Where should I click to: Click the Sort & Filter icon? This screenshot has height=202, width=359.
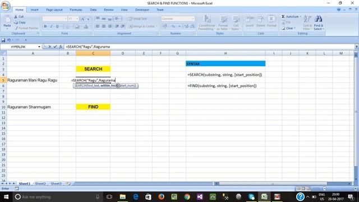pos(307,22)
